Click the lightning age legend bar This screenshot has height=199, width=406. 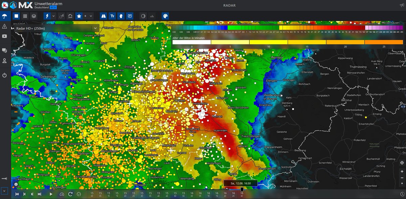coord(288,42)
